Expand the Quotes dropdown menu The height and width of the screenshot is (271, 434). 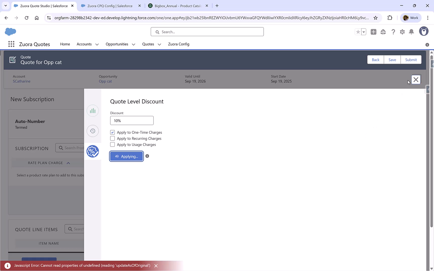click(159, 44)
